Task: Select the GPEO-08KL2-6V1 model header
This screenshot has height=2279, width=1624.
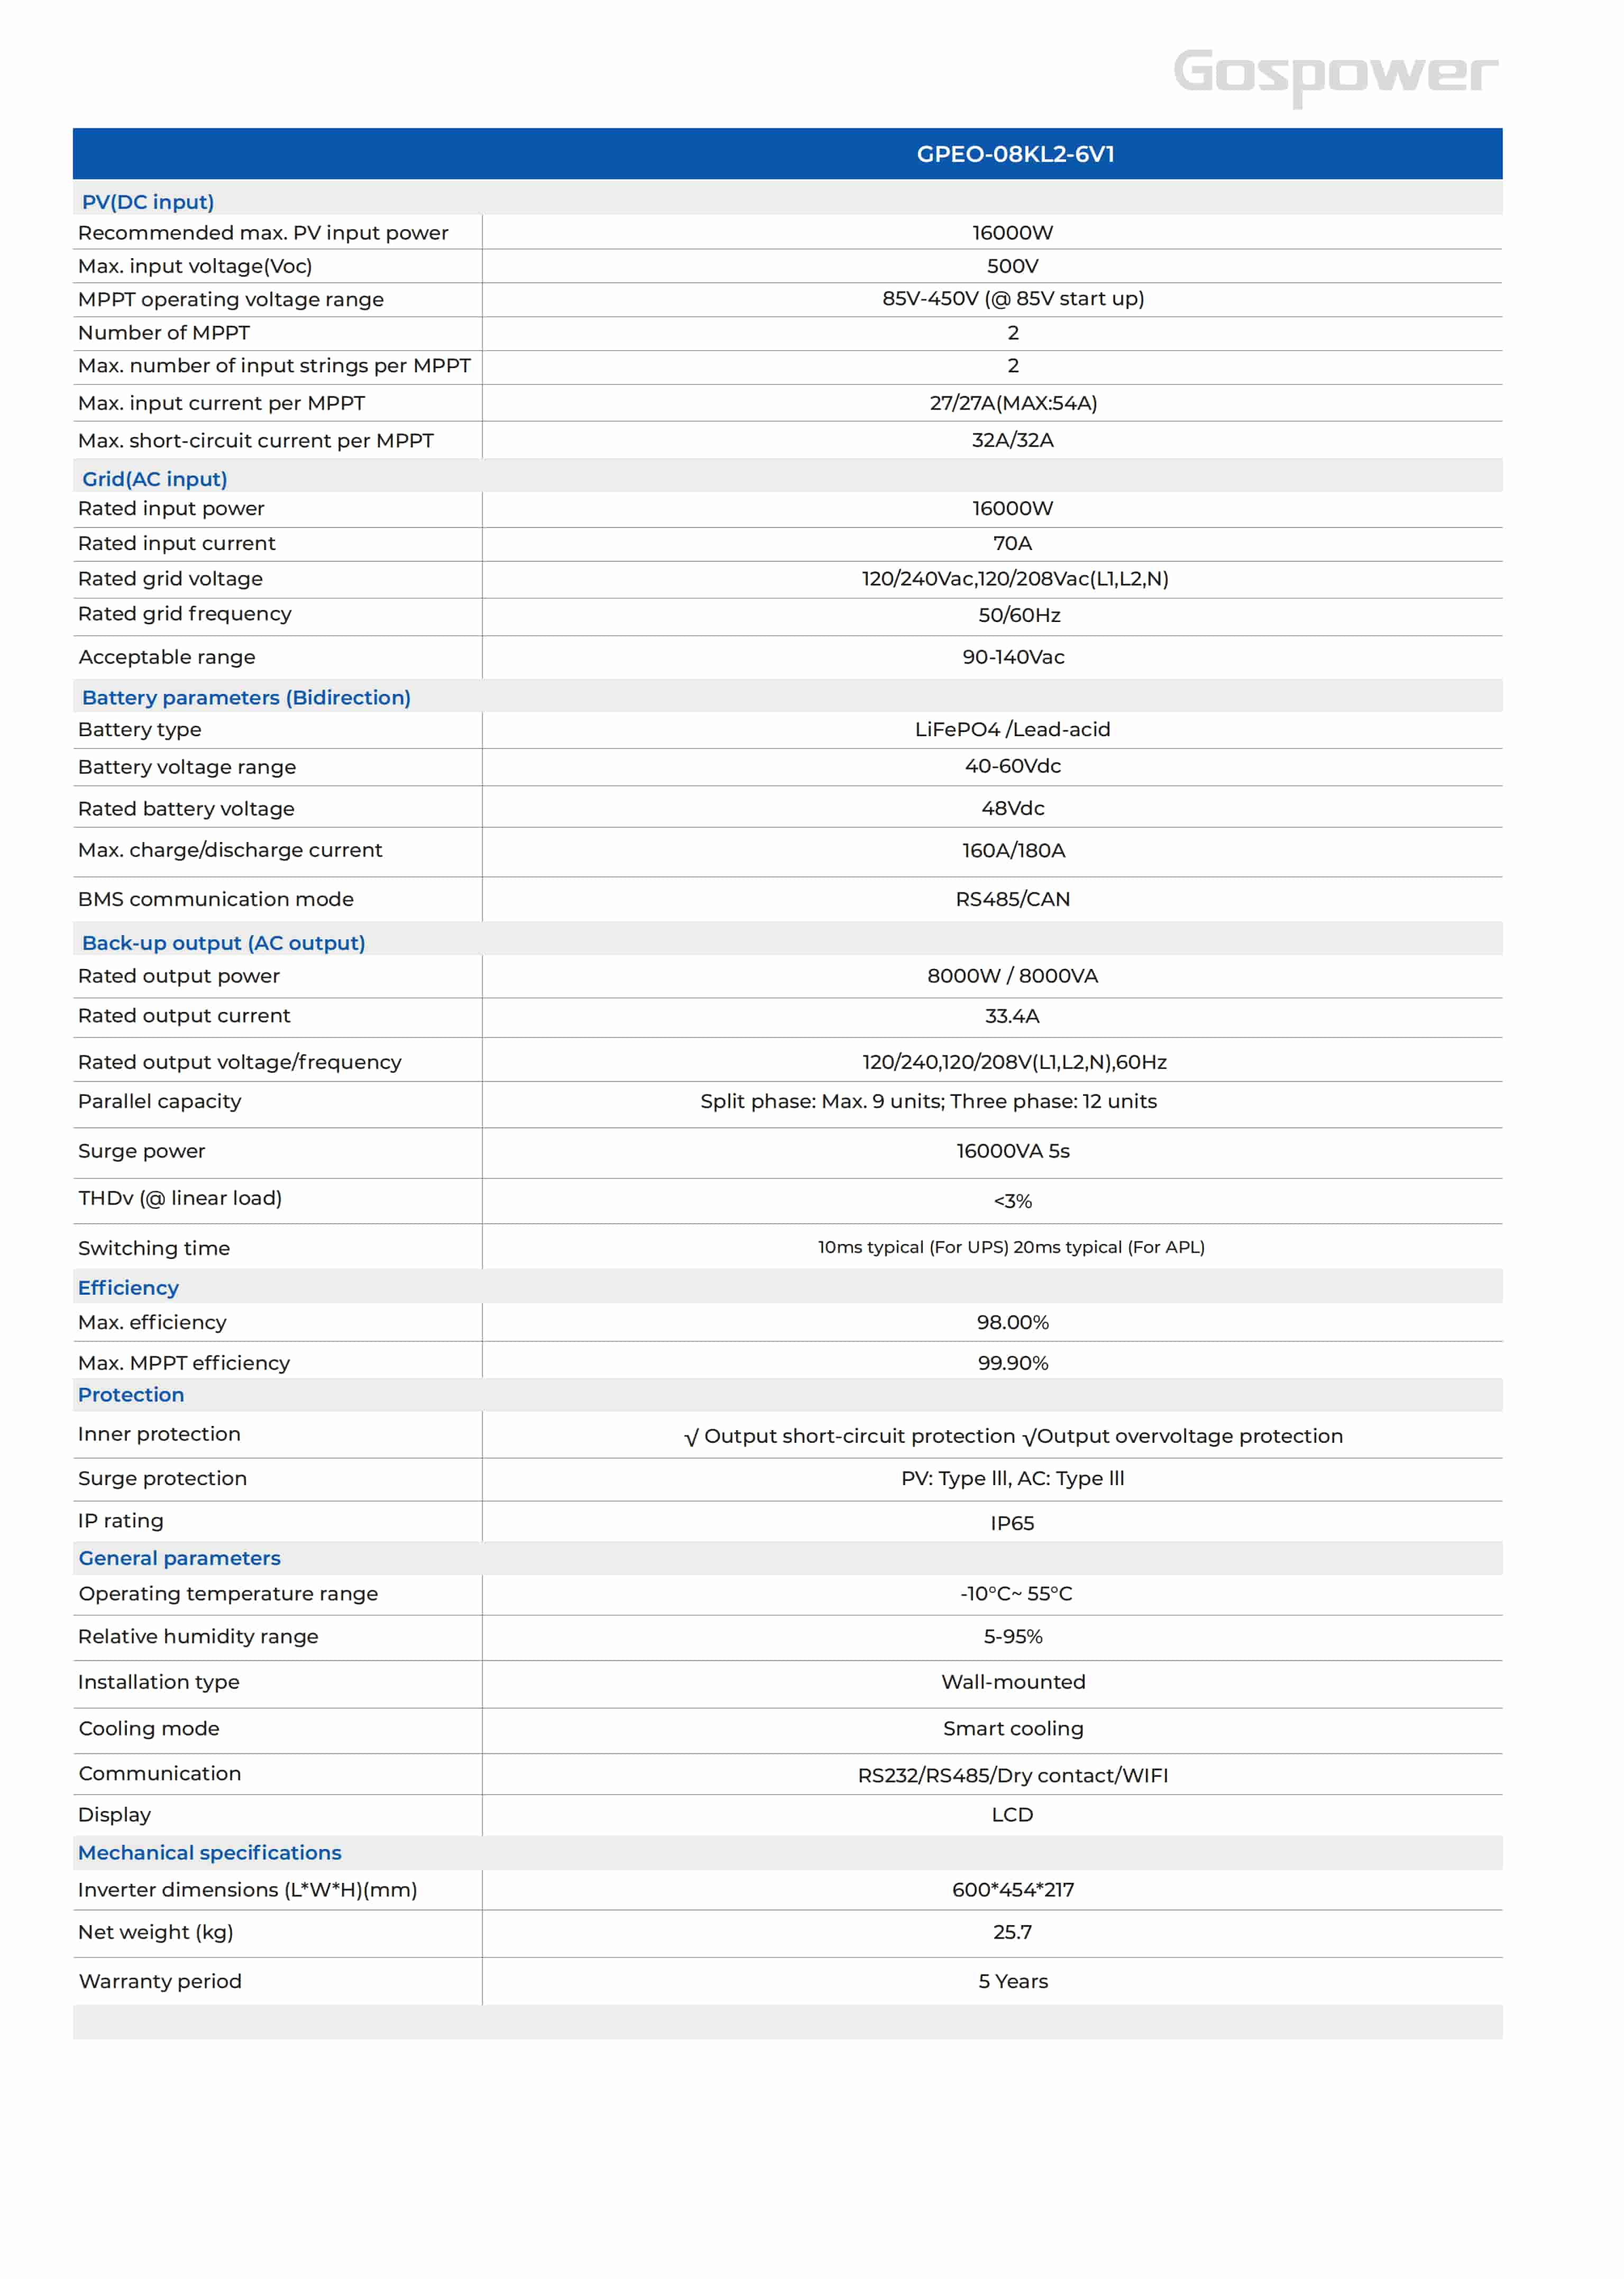Action: (x=1015, y=154)
